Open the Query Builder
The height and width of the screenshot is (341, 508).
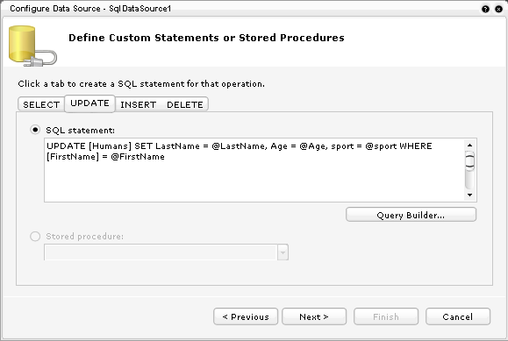411,215
